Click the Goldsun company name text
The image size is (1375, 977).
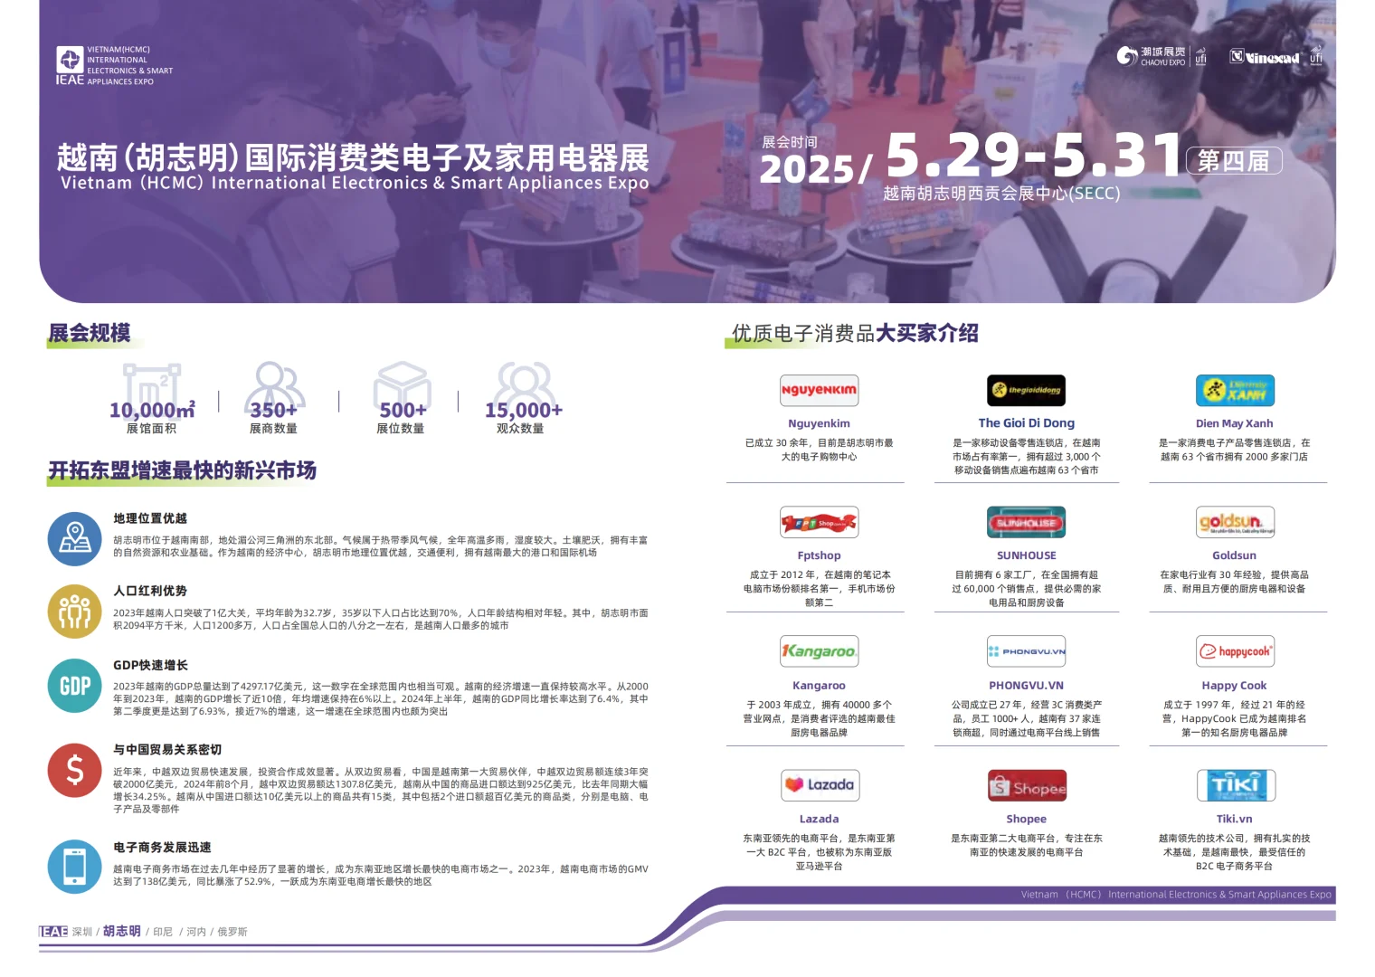(x=1235, y=555)
